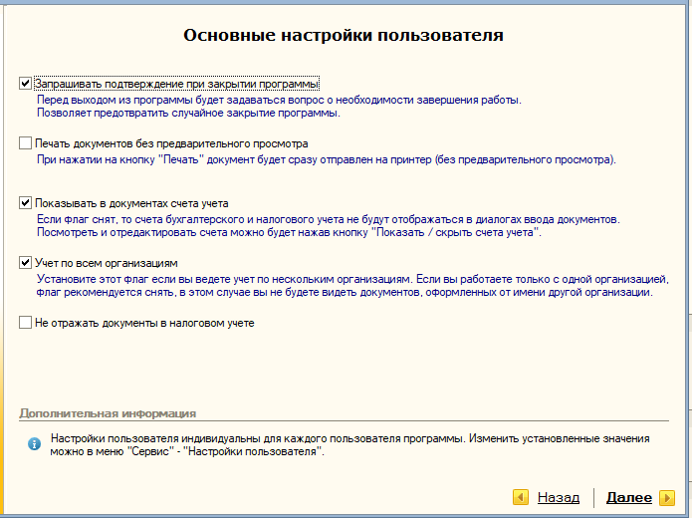Click the blue information icon
Image resolution: width=692 pixels, height=518 pixels.
[x=34, y=444]
